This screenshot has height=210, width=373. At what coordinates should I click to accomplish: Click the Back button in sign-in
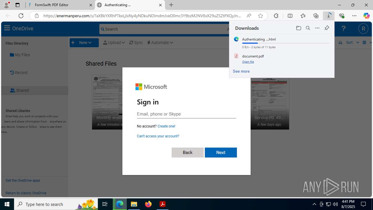pos(188,153)
